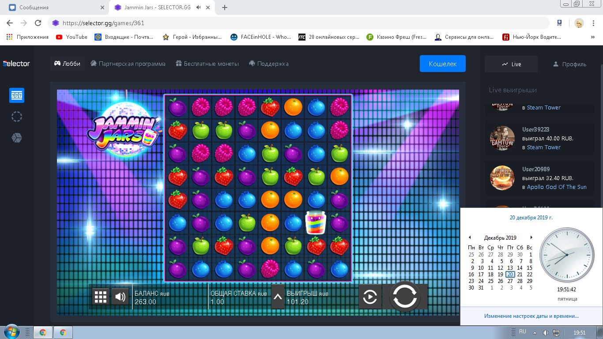The width and height of the screenshot is (603, 339).
Task: Open the Приложения bookmarks shortcut
Action: pyautogui.click(x=28, y=37)
